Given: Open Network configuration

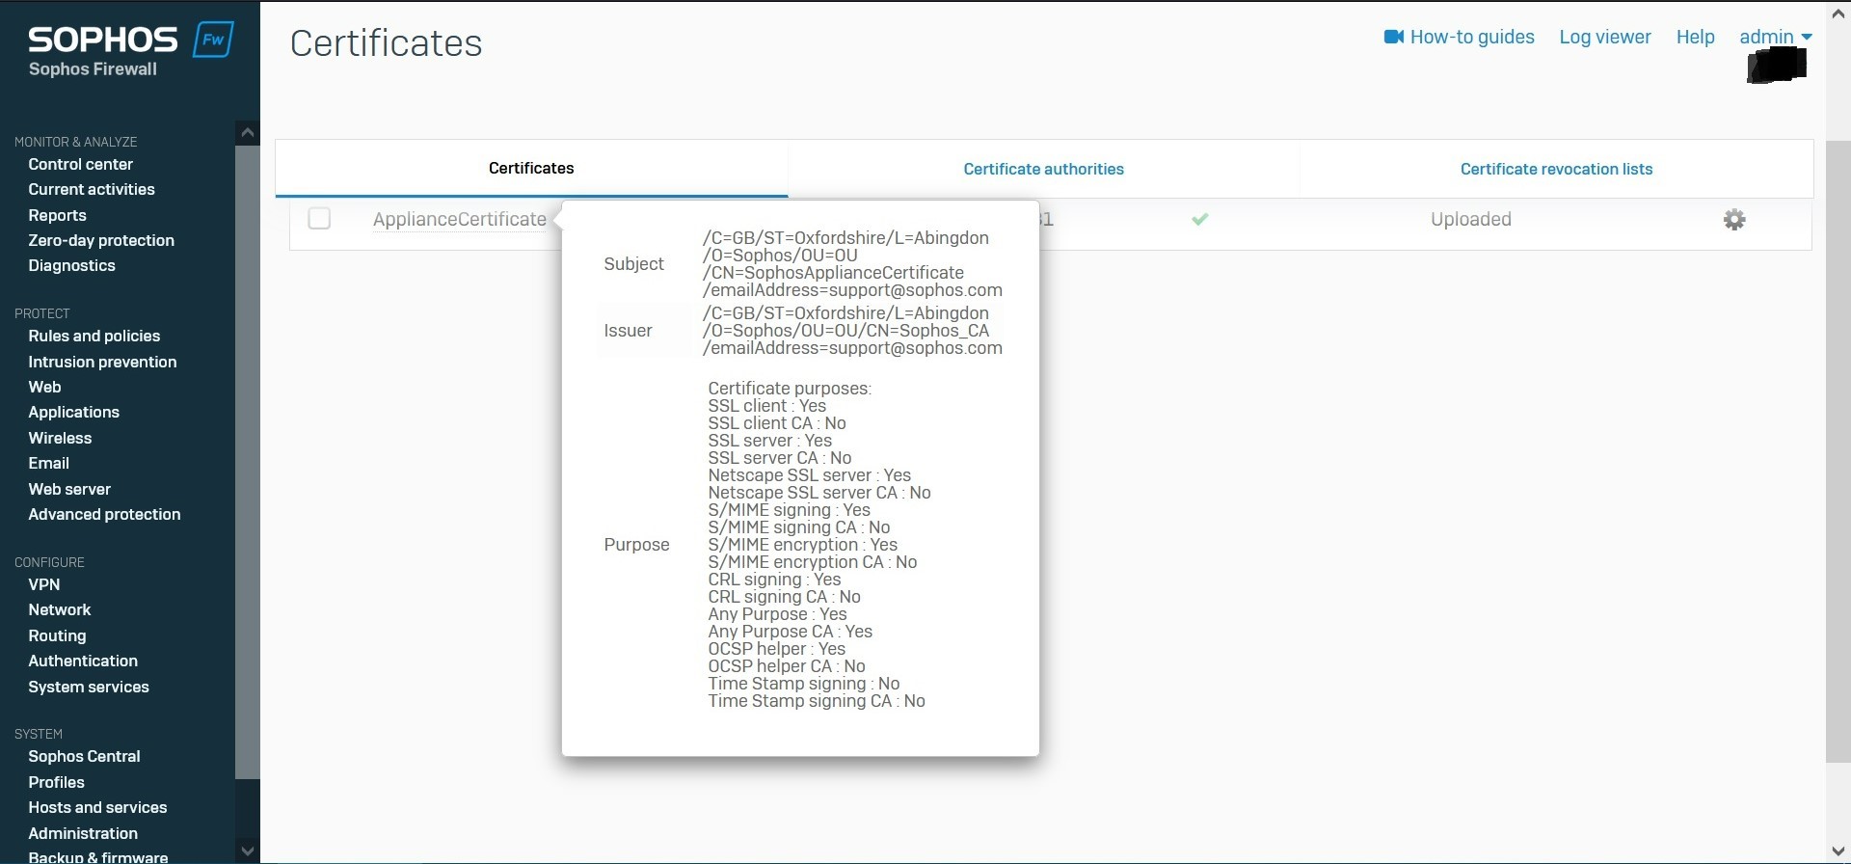Looking at the screenshot, I should click(60, 609).
